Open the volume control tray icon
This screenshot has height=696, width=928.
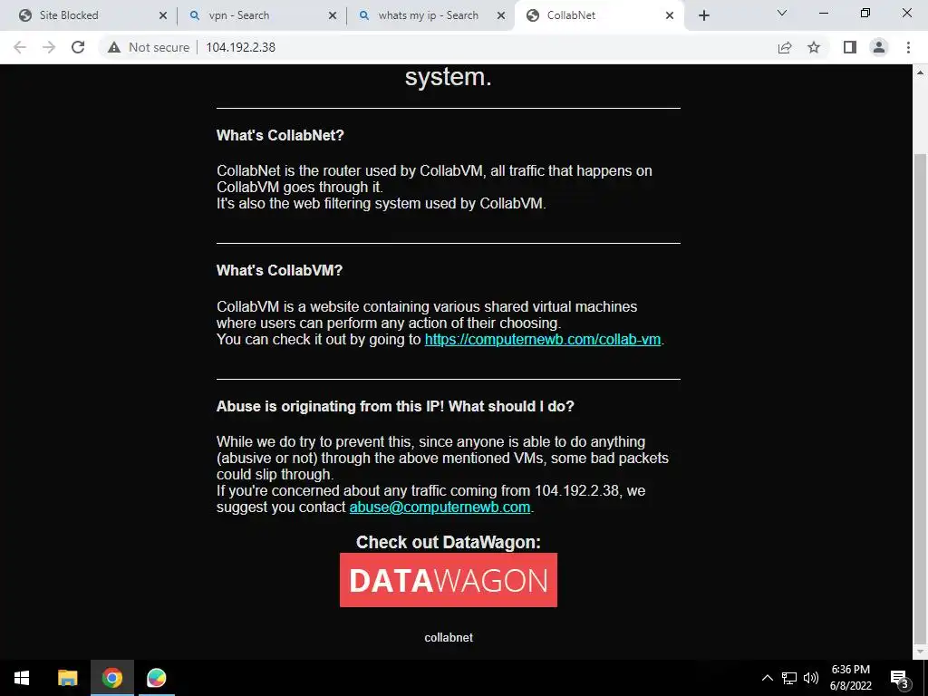[811, 678]
